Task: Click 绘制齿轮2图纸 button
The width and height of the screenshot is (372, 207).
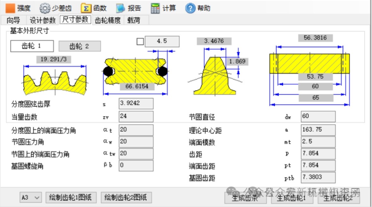Action: [126, 197]
